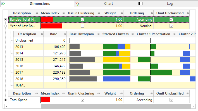Toggle Use in Clustering for Total Spend
The height and width of the screenshot is (111, 198).
(x=82, y=100)
